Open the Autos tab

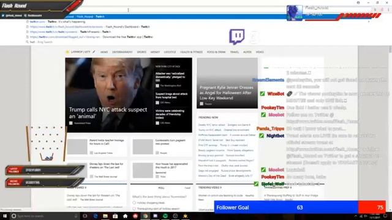pos(247,52)
